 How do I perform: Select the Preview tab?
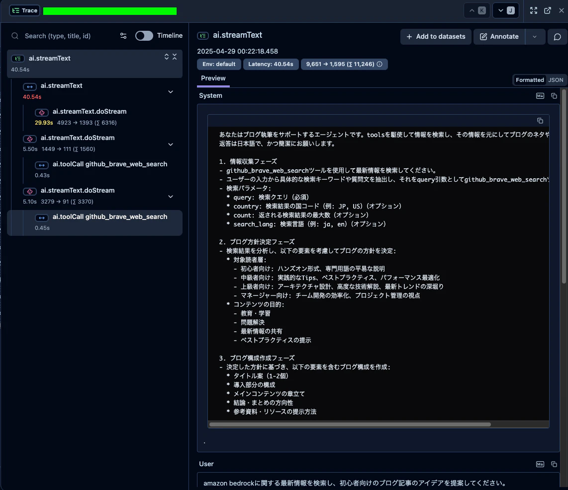pyautogui.click(x=213, y=78)
